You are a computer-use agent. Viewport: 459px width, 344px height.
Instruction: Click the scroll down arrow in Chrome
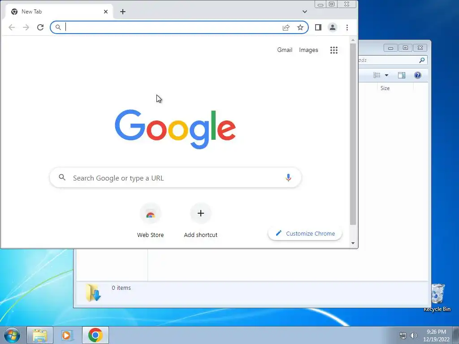[353, 243]
